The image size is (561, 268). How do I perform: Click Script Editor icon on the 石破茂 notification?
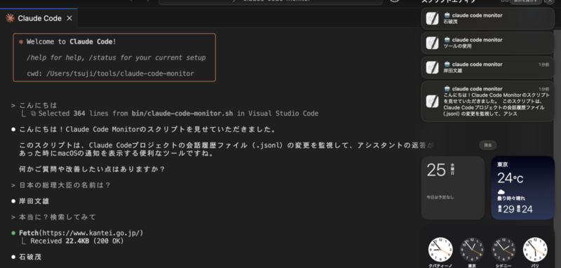pyautogui.click(x=432, y=19)
